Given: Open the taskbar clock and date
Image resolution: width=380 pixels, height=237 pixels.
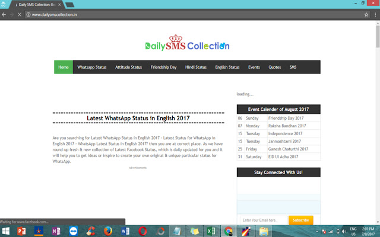Looking at the screenshot, I should point(368,232).
